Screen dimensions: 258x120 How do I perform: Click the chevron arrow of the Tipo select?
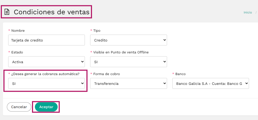[x=164, y=40]
